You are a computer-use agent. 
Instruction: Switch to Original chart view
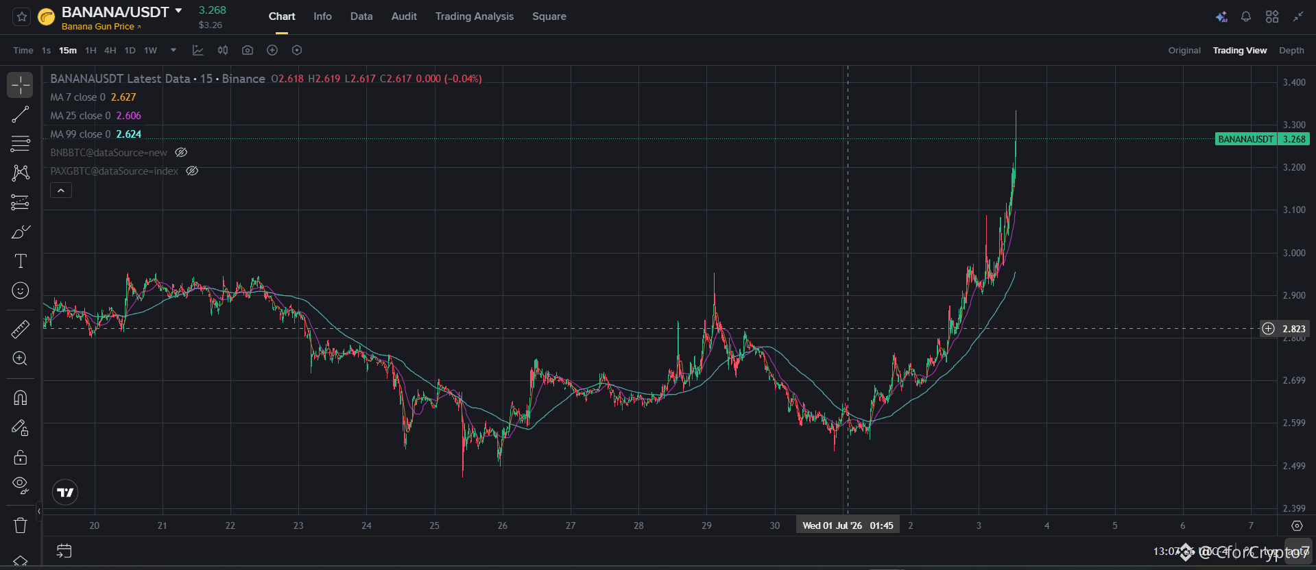[1184, 51]
